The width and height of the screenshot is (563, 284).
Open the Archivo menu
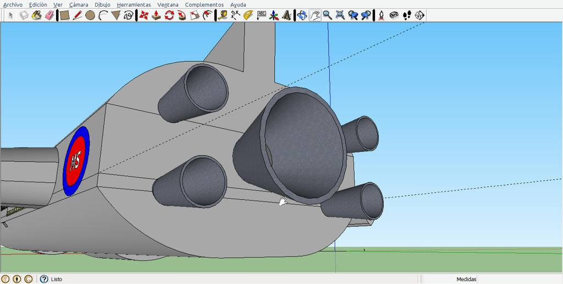[x=13, y=4]
